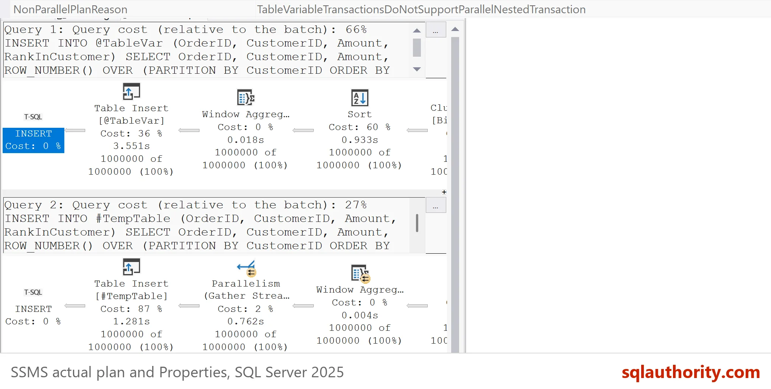Click the '0.762s' time under Parallelism
This screenshot has width=771, height=389.
246,321
